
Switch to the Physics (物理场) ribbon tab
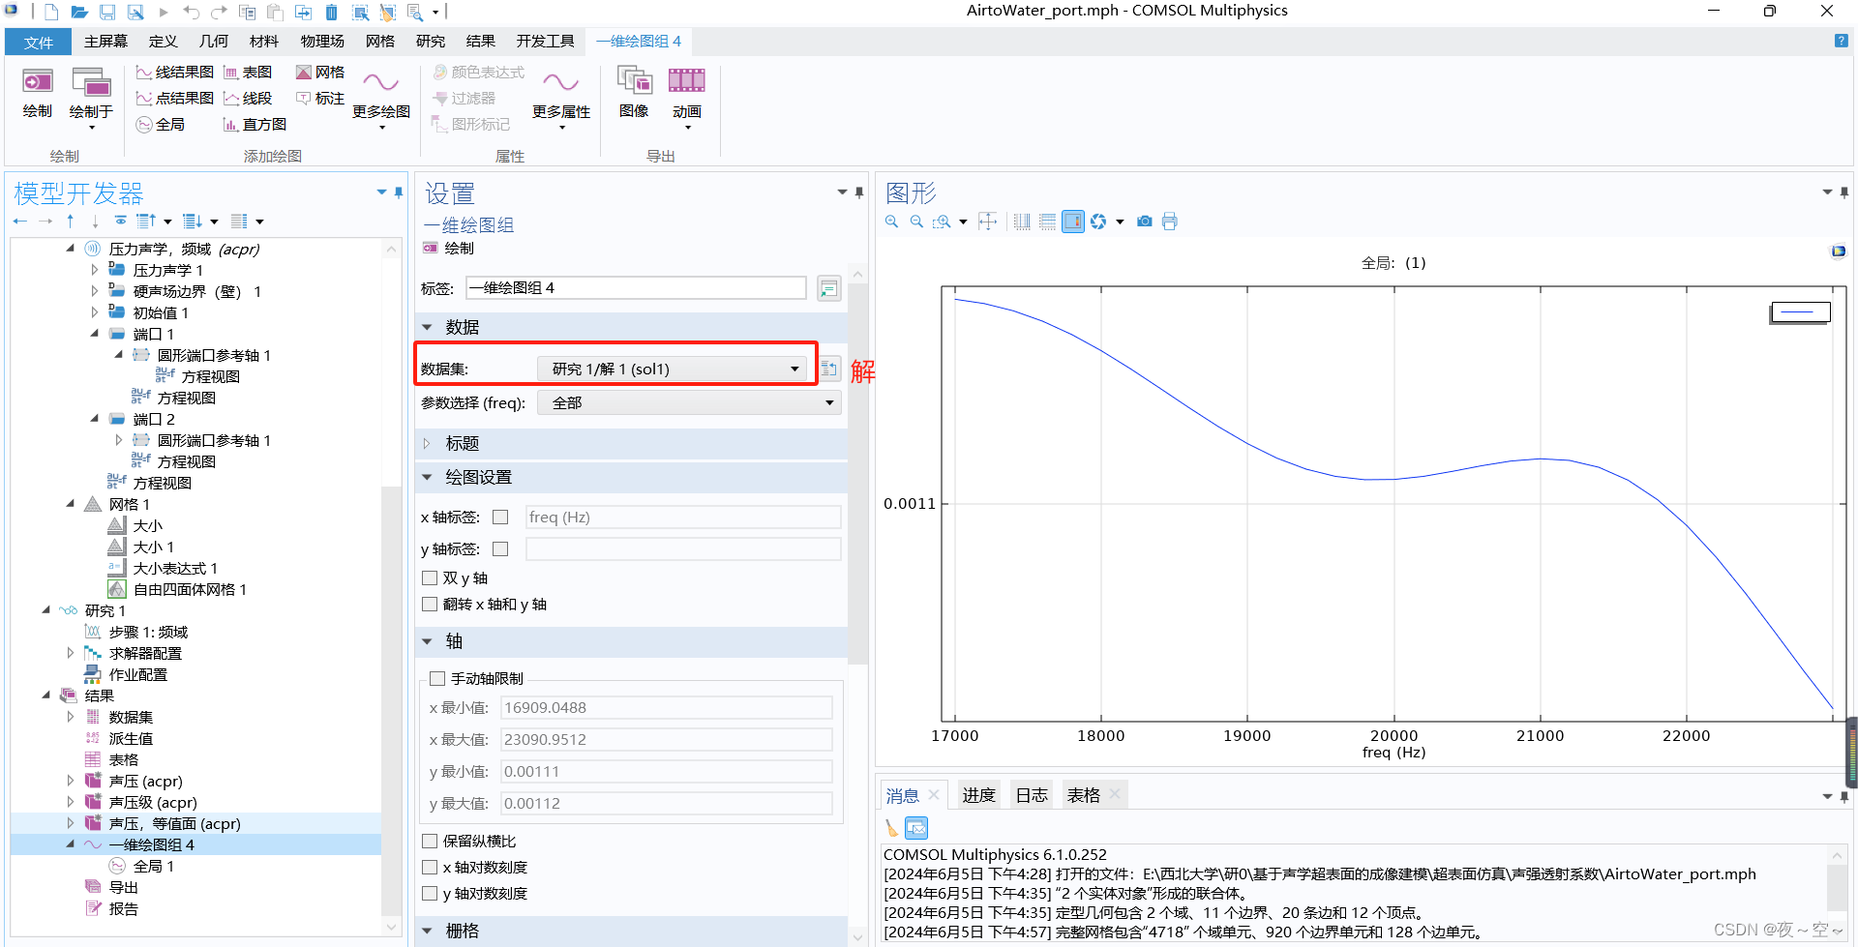pyautogui.click(x=322, y=42)
